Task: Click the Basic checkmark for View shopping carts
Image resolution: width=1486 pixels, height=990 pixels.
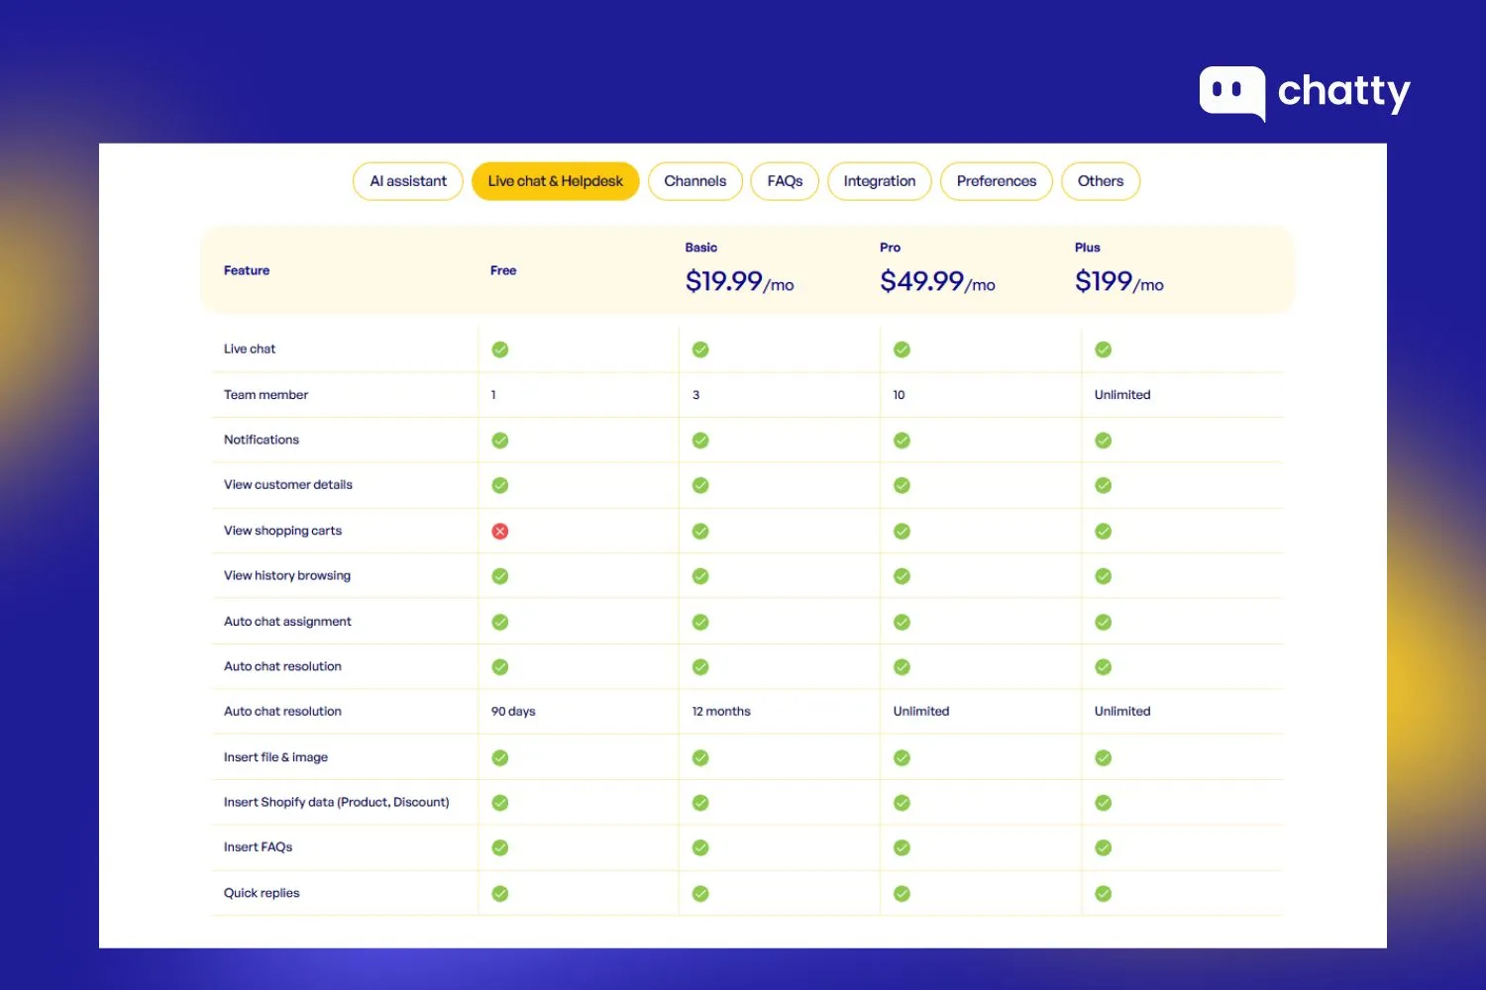Action: click(x=700, y=532)
